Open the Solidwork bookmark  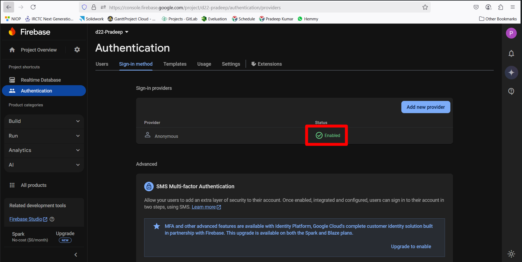[92, 19]
